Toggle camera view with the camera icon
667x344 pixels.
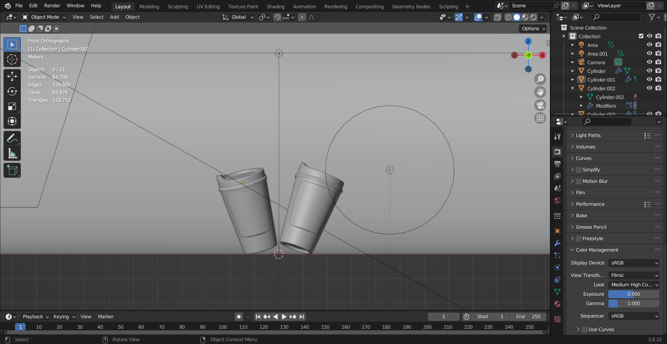click(540, 105)
